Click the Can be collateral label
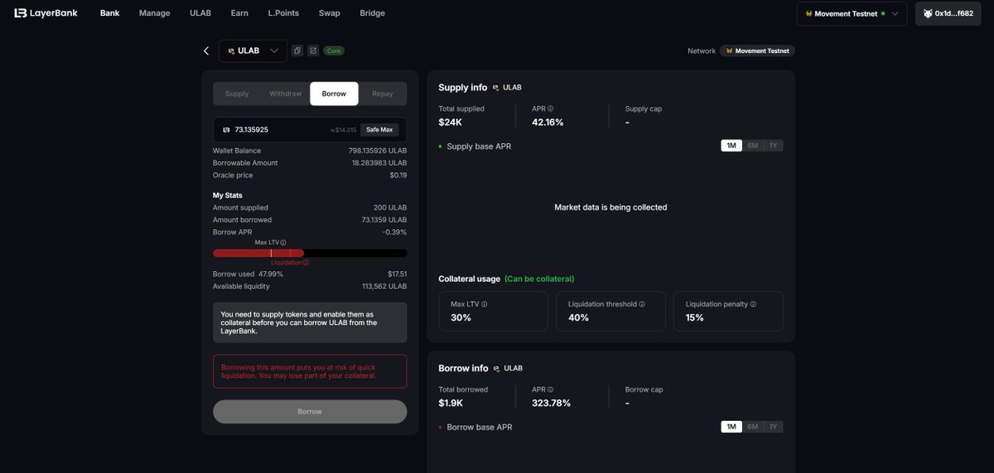 (x=539, y=279)
